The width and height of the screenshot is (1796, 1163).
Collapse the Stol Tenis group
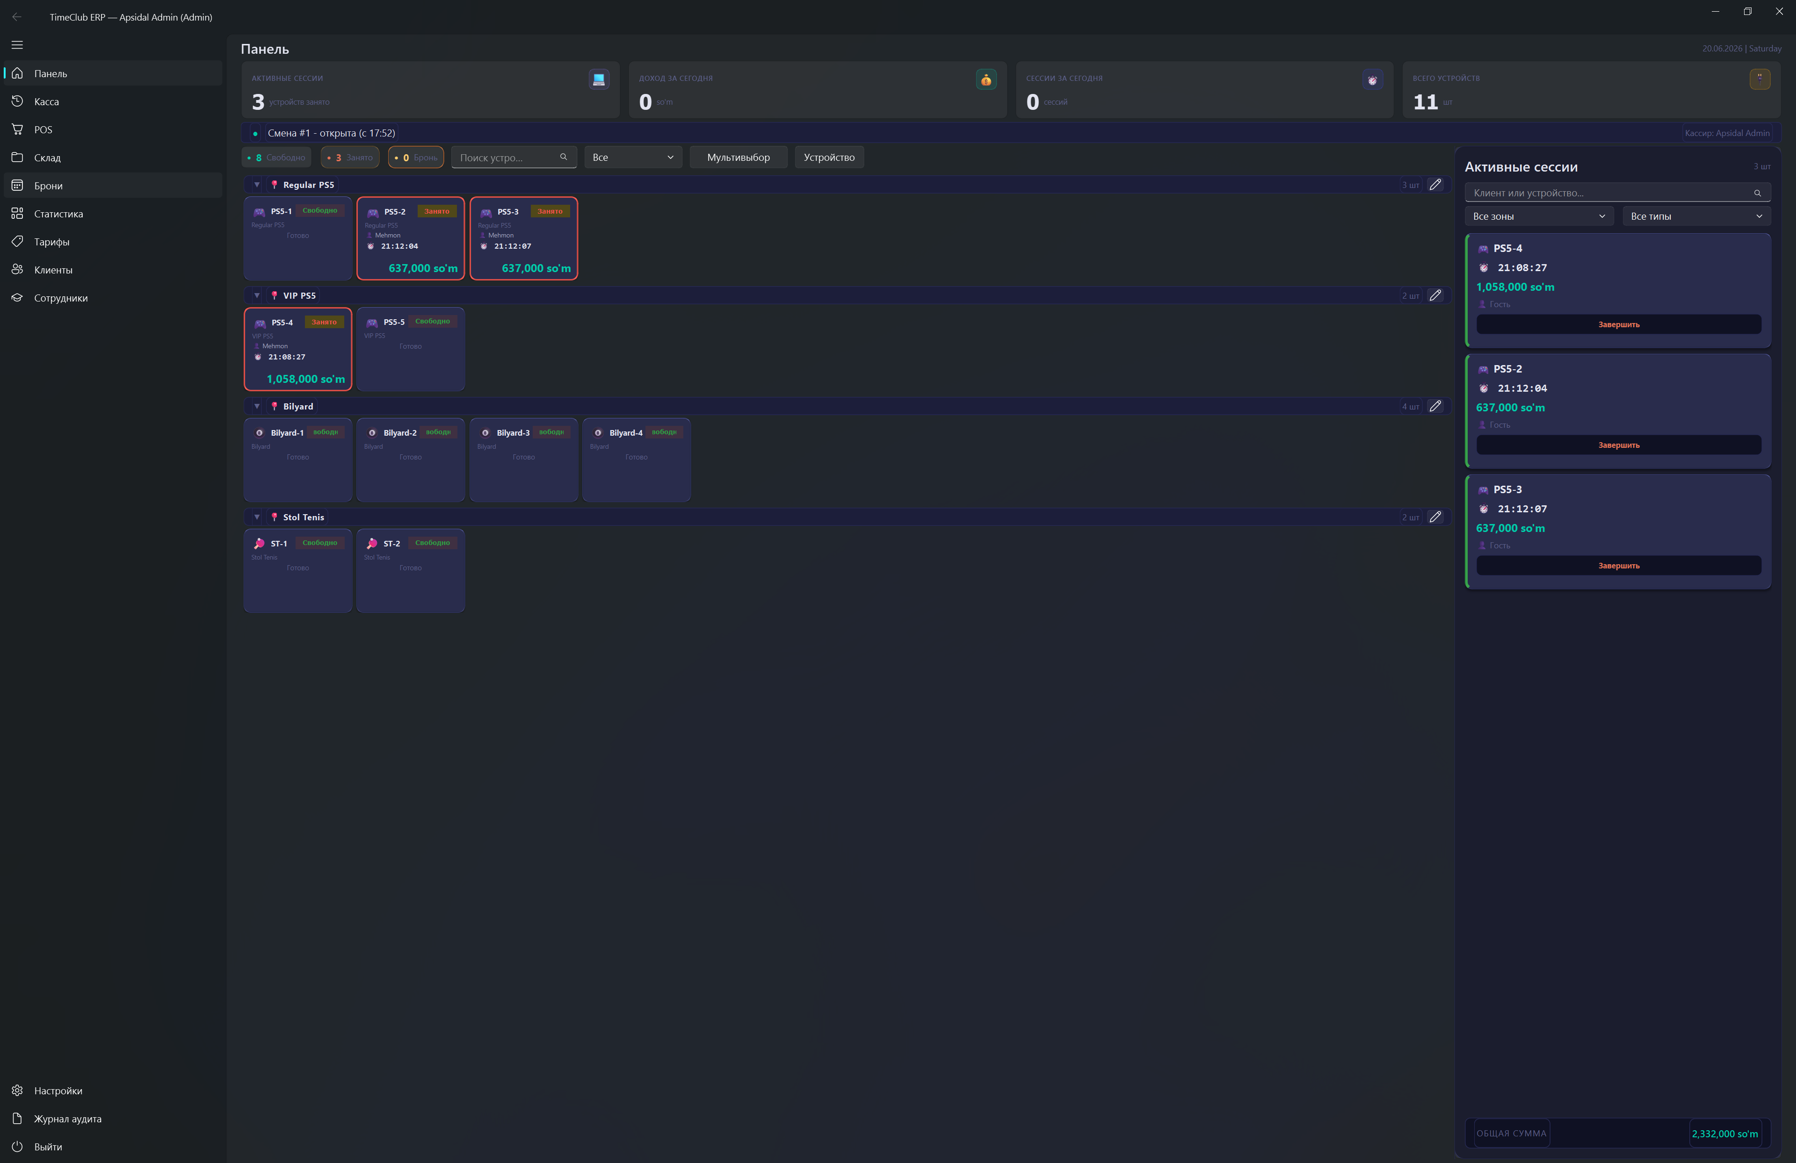point(257,517)
